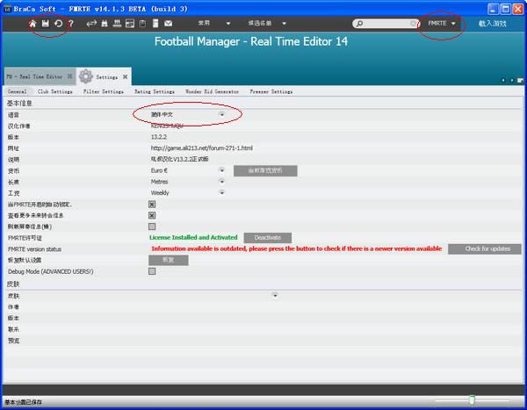This screenshot has height=410, width=527.
Task: Toggle the Debug Mode (ADVANCED USERS!) checkbox
Action: [x=152, y=271]
